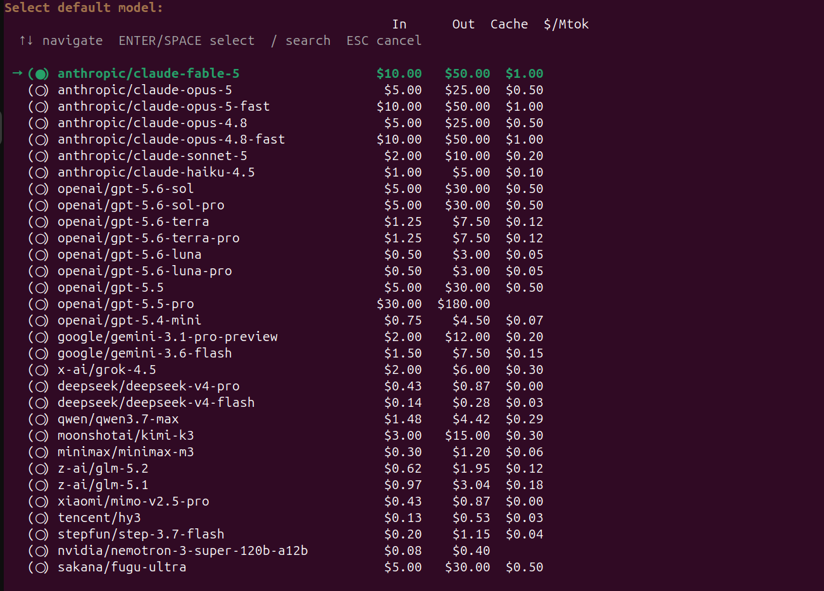824x591 pixels.
Task: Click the openai/gpt-5.6-luna model name
Action: pyautogui.click(x=129, y=254)
